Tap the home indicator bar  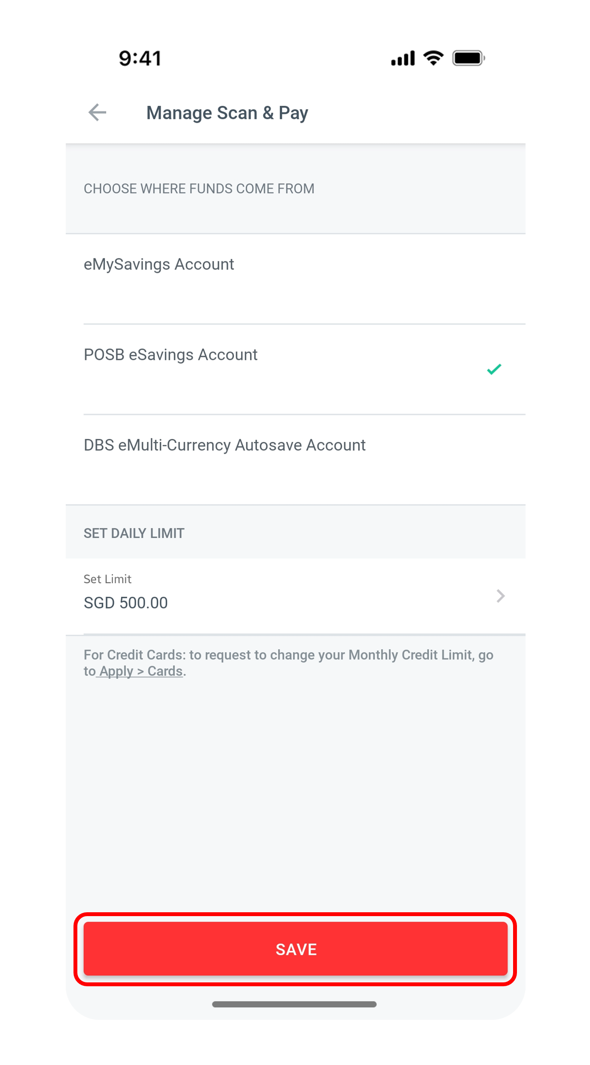pos(294,1004)
